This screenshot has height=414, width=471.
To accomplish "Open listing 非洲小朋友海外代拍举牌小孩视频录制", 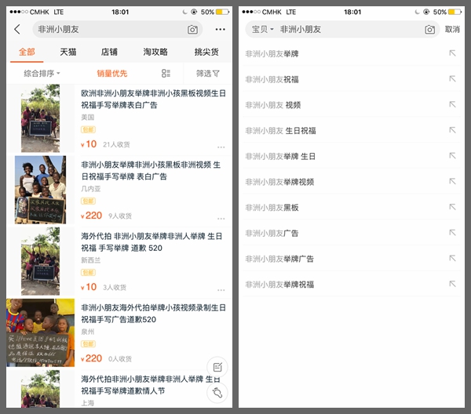I will (153, 314).
